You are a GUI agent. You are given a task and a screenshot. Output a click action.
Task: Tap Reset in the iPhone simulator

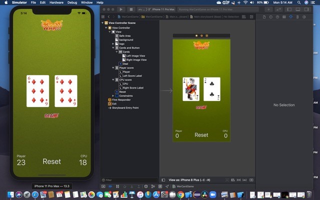[x=51, y=161]
